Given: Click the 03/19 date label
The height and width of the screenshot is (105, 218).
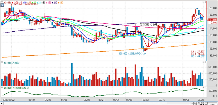Looking at the screenshot, I should coord(32,100).
